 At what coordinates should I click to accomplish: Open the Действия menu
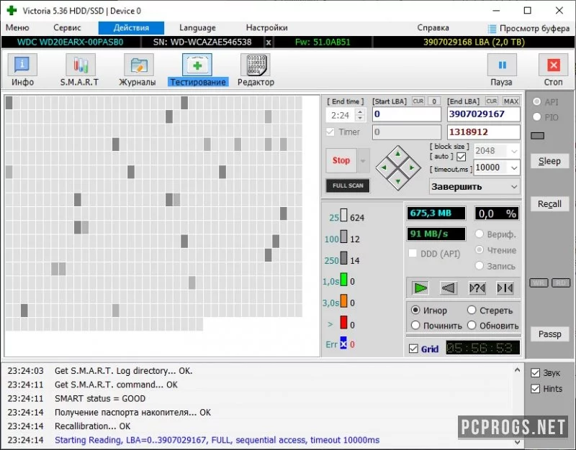131,28
